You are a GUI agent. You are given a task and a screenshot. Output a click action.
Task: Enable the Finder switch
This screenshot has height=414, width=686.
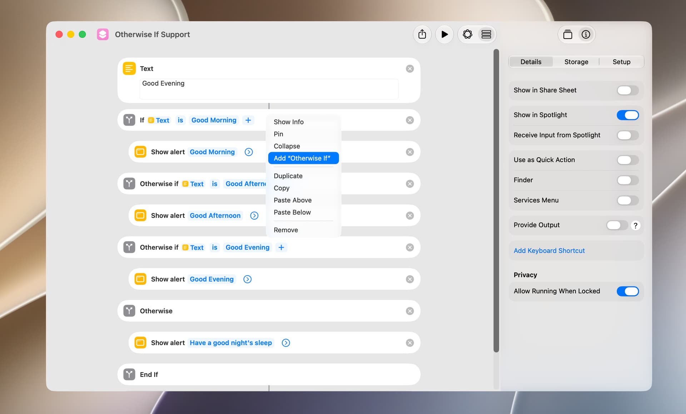point(627,180)
